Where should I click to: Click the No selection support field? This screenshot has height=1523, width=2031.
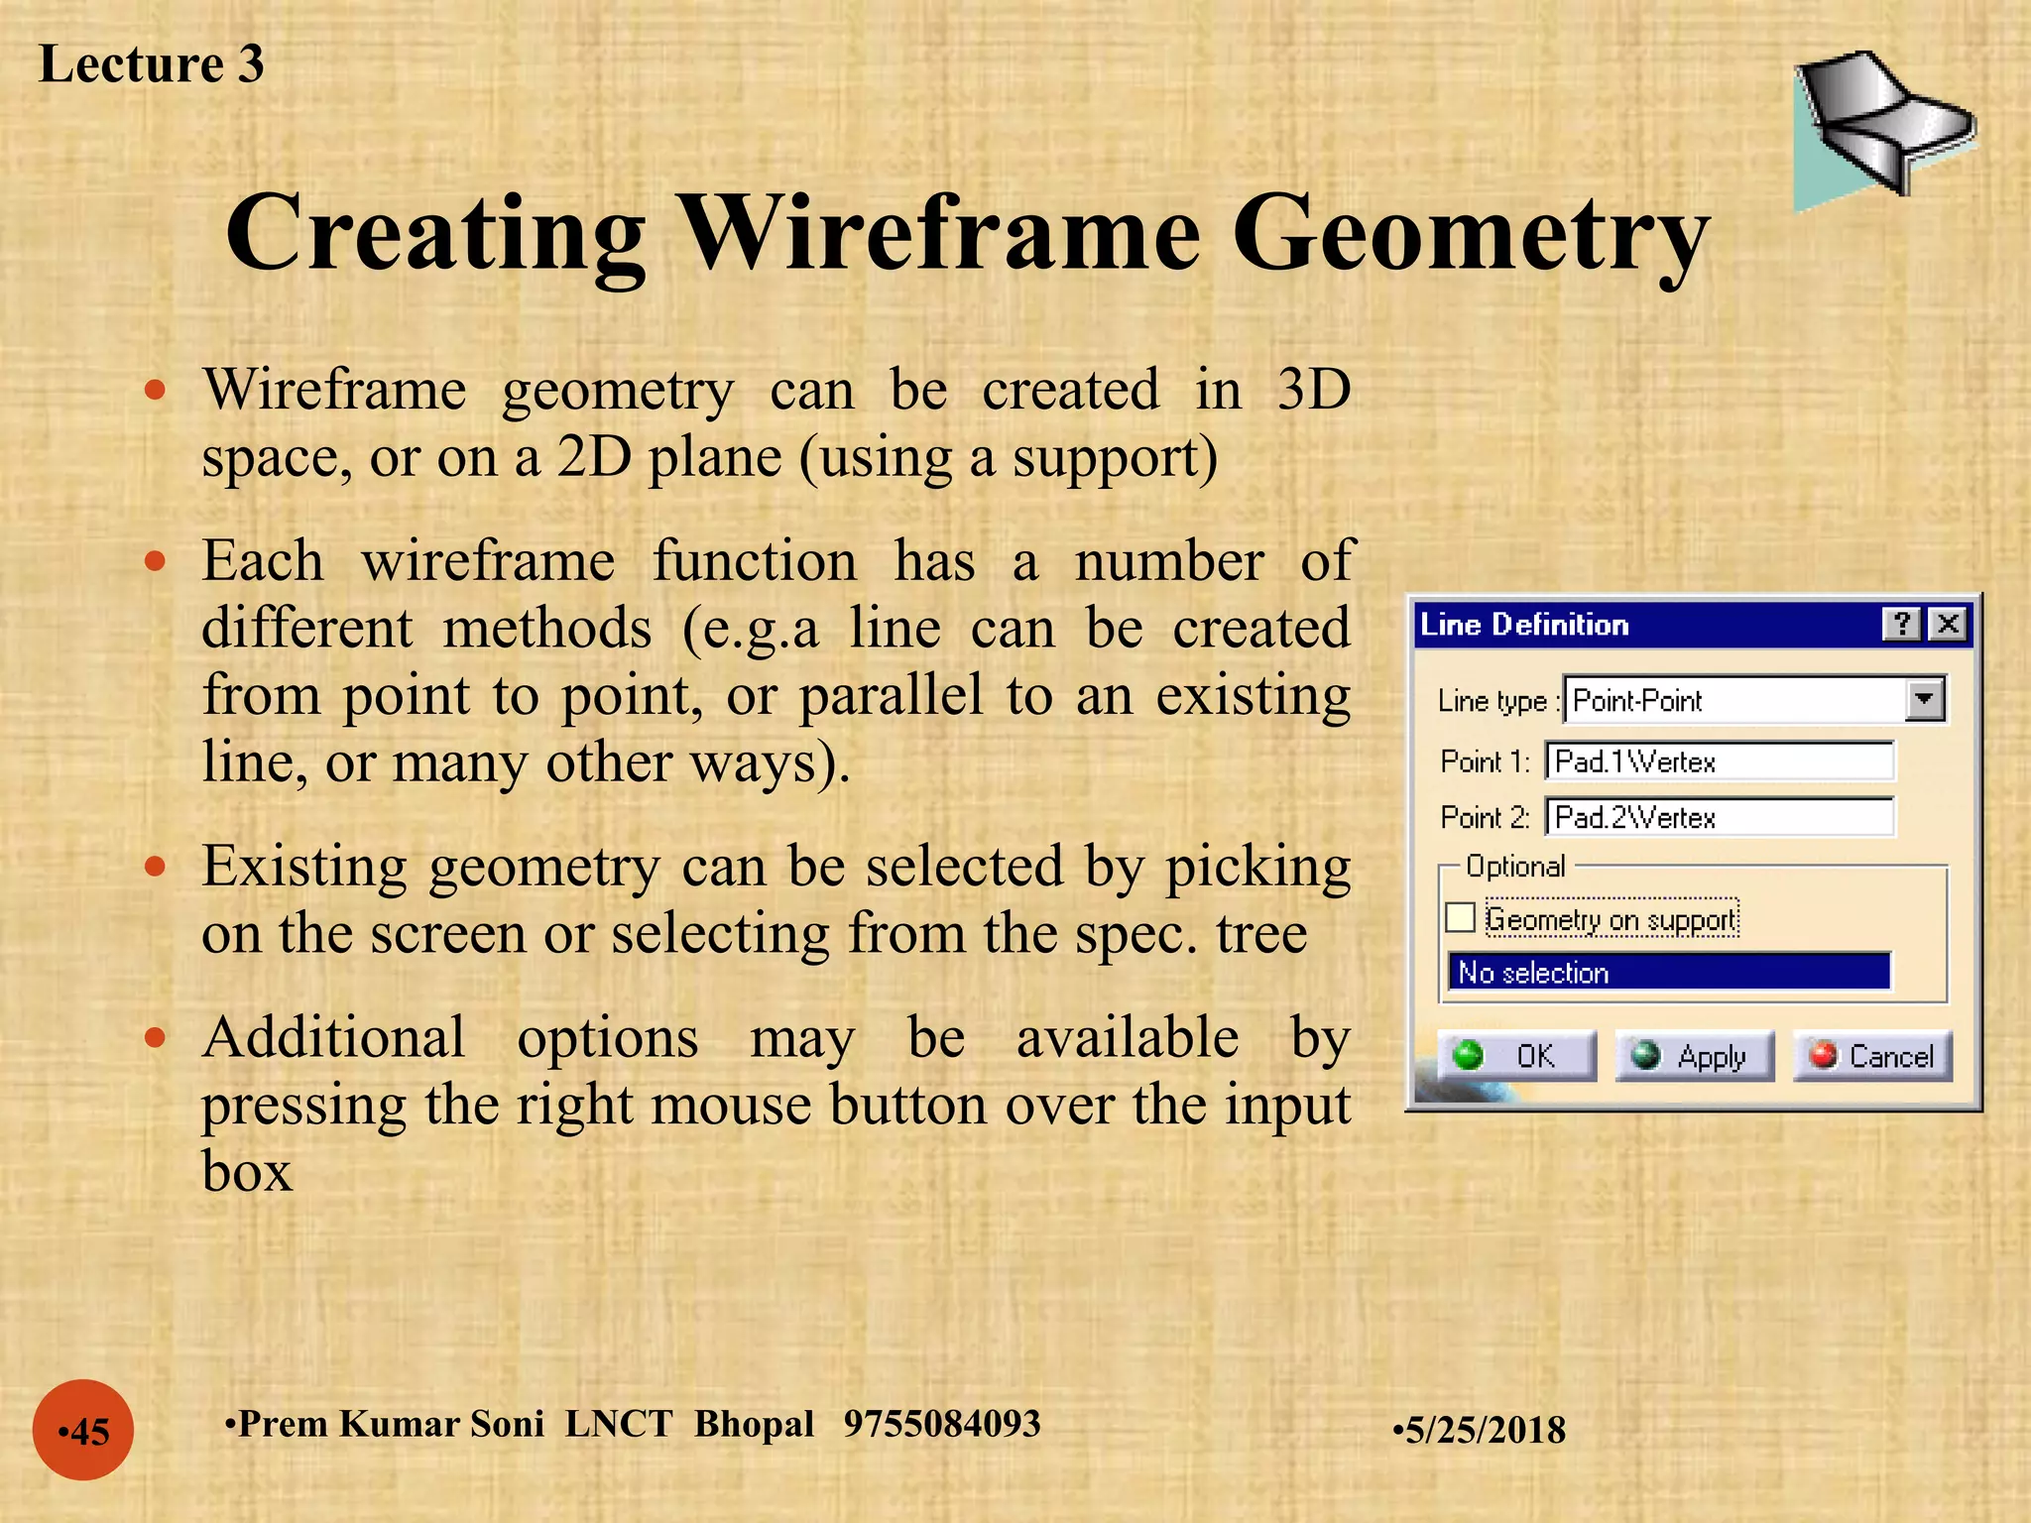[1669, 973]
